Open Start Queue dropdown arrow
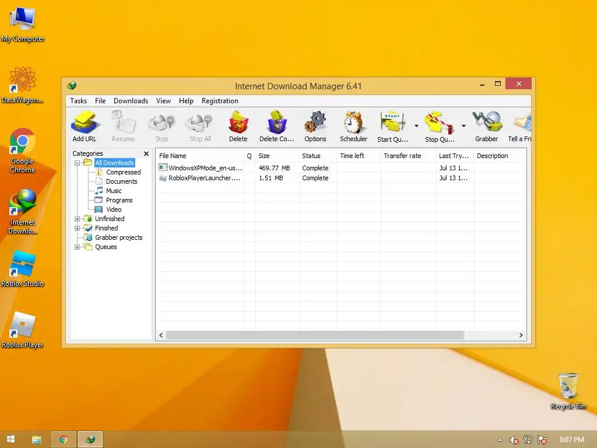 click(x=416, y=126)
